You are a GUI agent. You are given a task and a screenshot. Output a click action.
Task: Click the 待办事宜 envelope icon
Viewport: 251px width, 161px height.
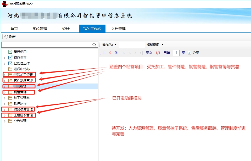pos(10,58)
